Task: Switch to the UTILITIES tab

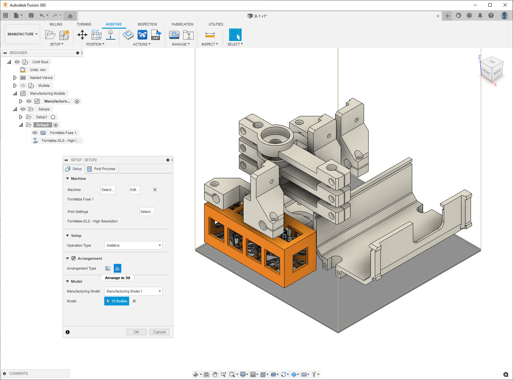Action: (216, 24)
